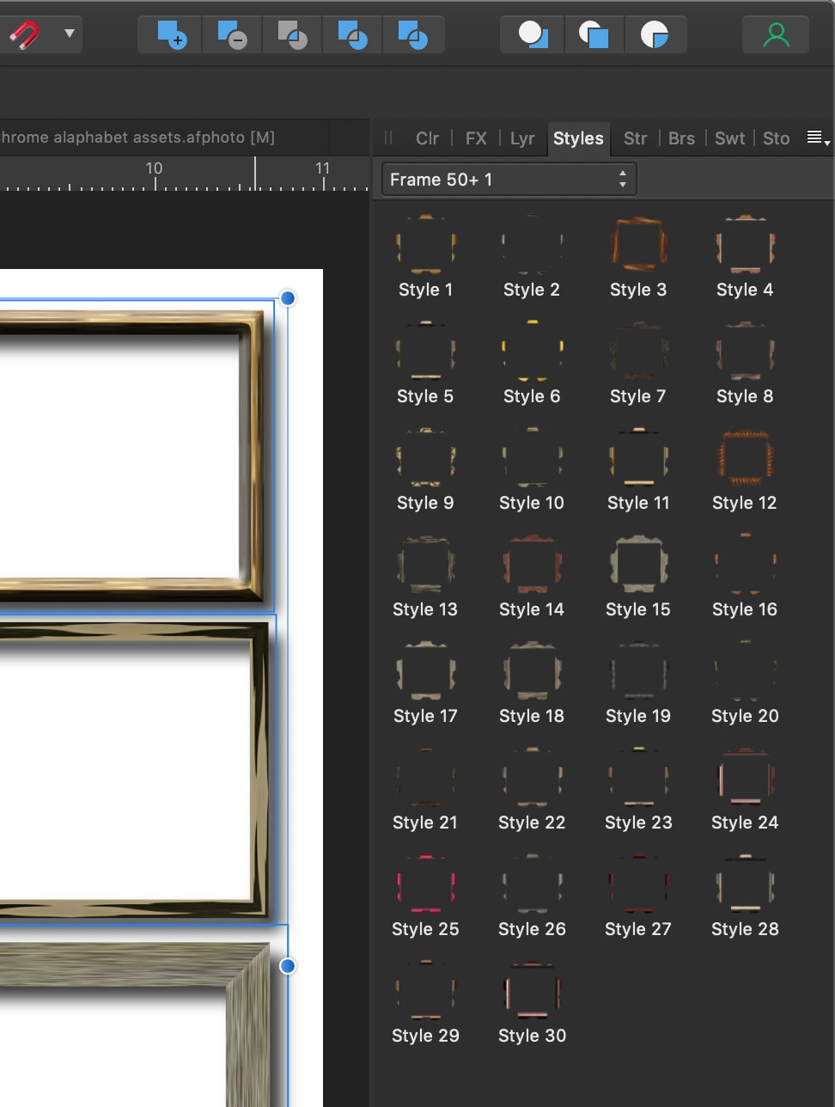Open the green user account icon
This screenshot has width=835, height=1107.
tap(776, 34)
